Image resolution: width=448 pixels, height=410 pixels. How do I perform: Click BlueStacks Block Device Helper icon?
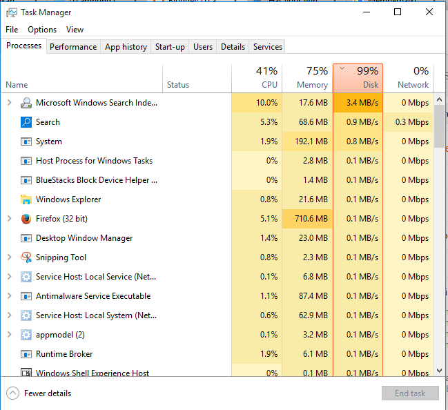[26, 180]
